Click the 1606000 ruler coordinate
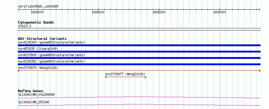Screen dimensions: 269x109 point(37,12)
